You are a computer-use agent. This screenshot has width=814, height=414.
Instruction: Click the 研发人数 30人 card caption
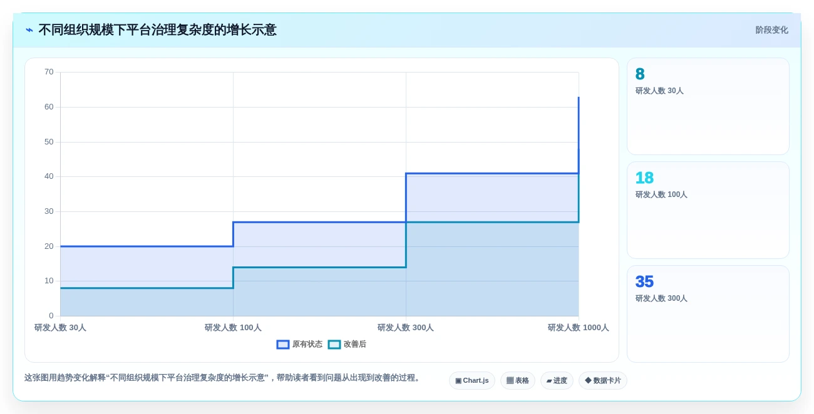coord(659,91)
